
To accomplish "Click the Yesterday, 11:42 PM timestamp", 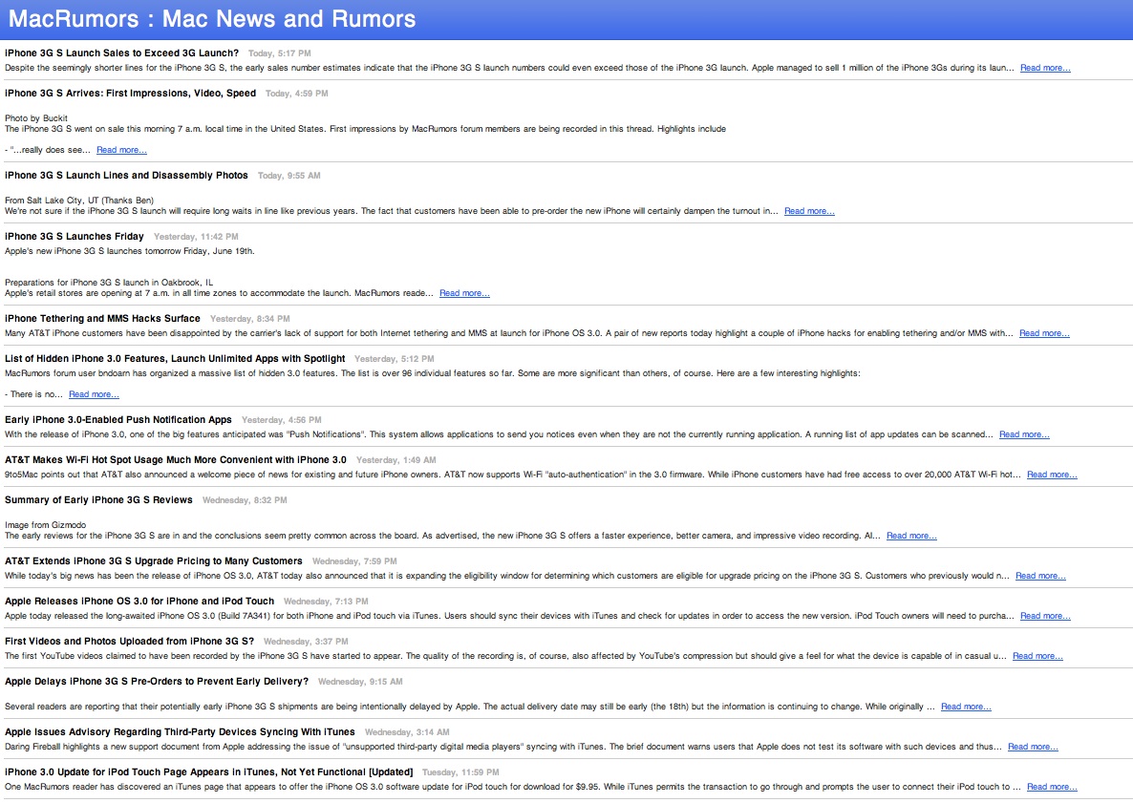I will pyautogui.click(x=196, y=237).
